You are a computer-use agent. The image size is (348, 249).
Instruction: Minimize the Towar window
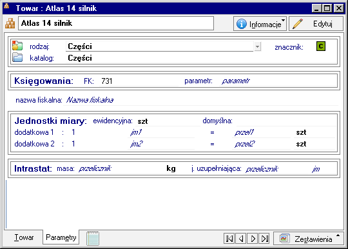(316, 8)
